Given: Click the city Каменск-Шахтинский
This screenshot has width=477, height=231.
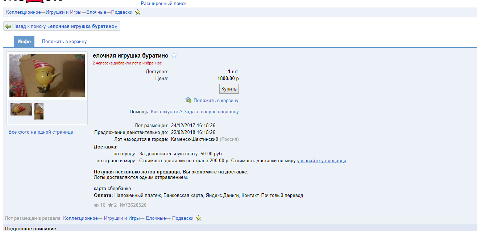Looking at the screenshot, I should click(x=195, y=139).
